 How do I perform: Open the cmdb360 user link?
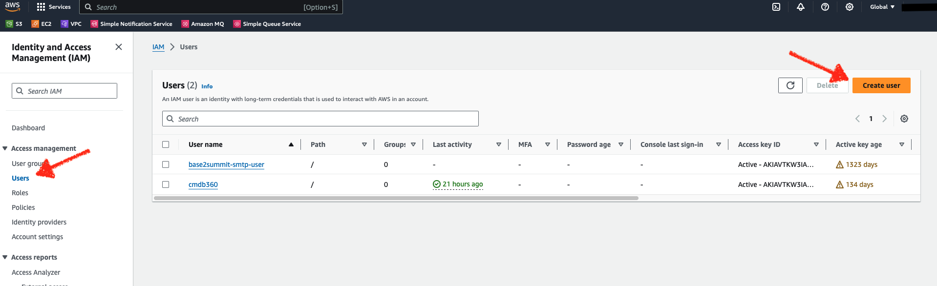[x=203, y=184]
